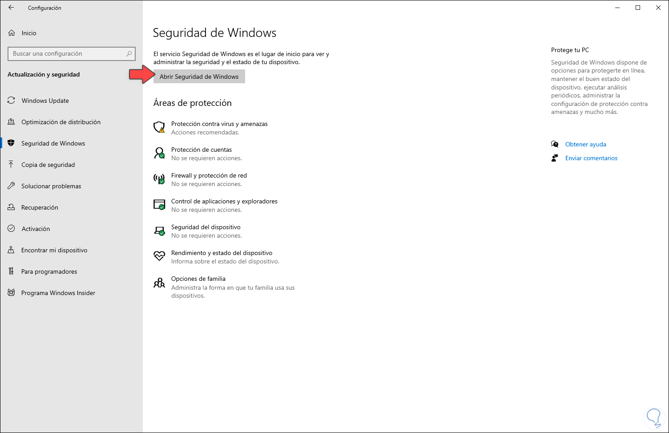Click the Áreas de protección heading
The width and height of the screenshot is (669, 433).
193,103
